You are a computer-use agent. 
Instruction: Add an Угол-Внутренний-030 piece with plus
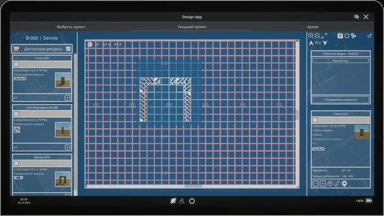pos(67,147)
